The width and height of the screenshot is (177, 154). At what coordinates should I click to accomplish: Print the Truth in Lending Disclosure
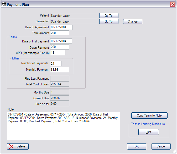click(148, 132)
